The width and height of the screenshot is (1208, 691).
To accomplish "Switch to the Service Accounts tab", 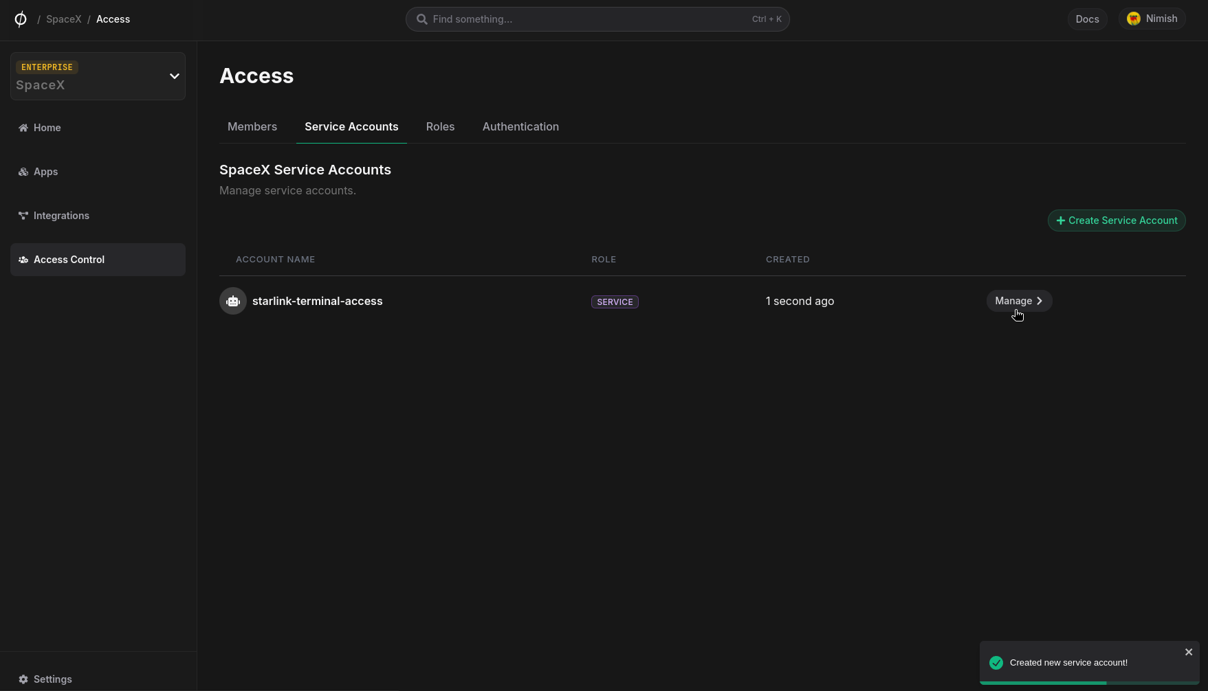I will (351, 126).
